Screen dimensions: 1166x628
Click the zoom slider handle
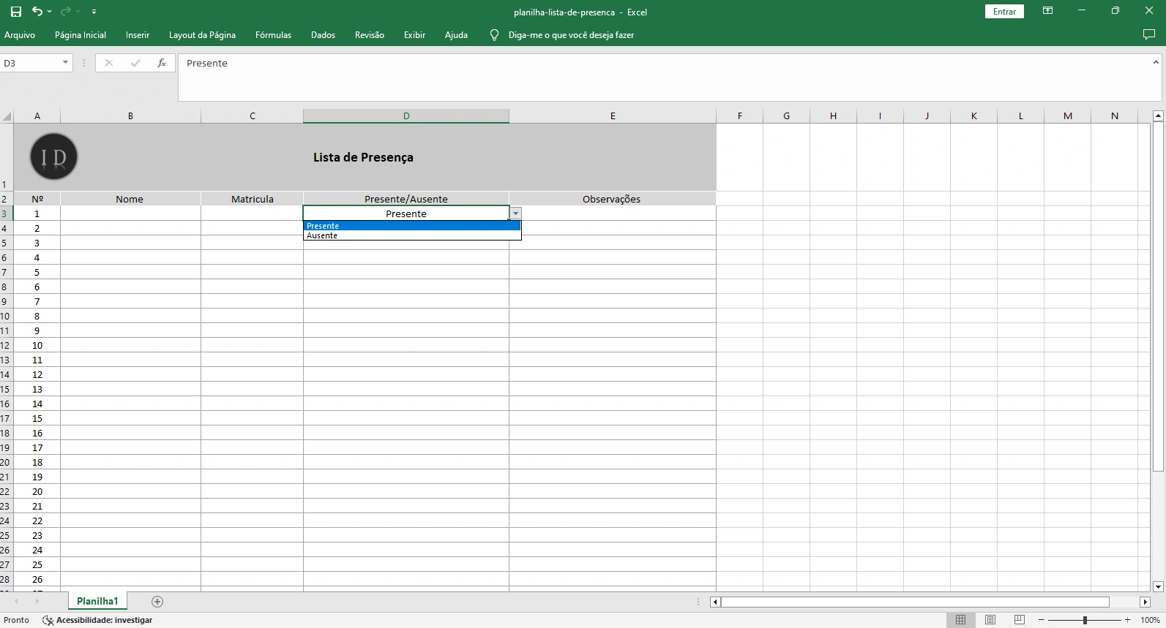tap(1085, 620)
